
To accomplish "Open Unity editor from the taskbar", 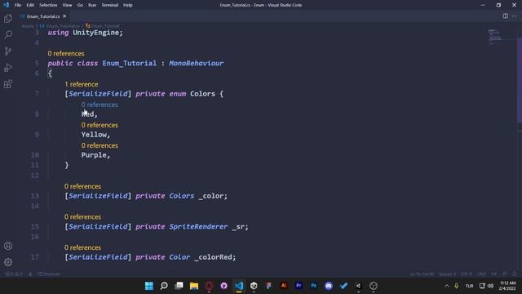I will pyautogui.click(x=359, y=286).
